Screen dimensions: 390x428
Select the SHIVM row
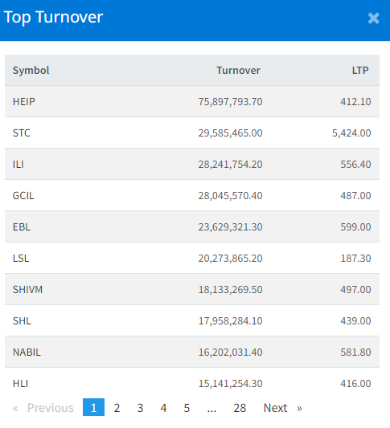click(192, 289)
